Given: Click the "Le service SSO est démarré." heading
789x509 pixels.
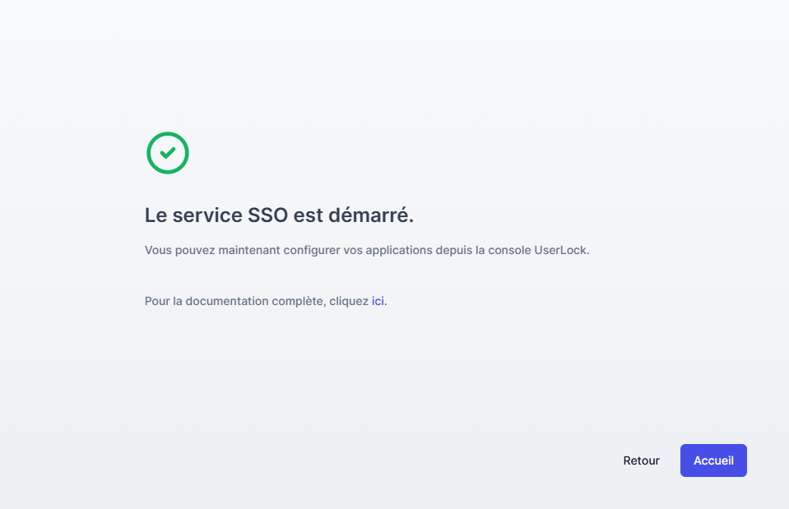Looking at the screenshot, I should pyautogui.click(x=279, y=215).
